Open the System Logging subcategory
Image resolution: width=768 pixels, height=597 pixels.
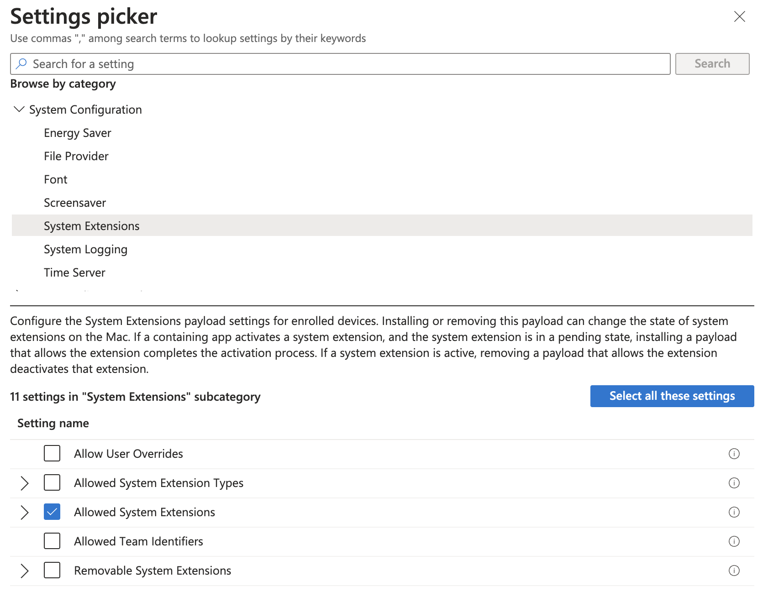pos(85,250)
